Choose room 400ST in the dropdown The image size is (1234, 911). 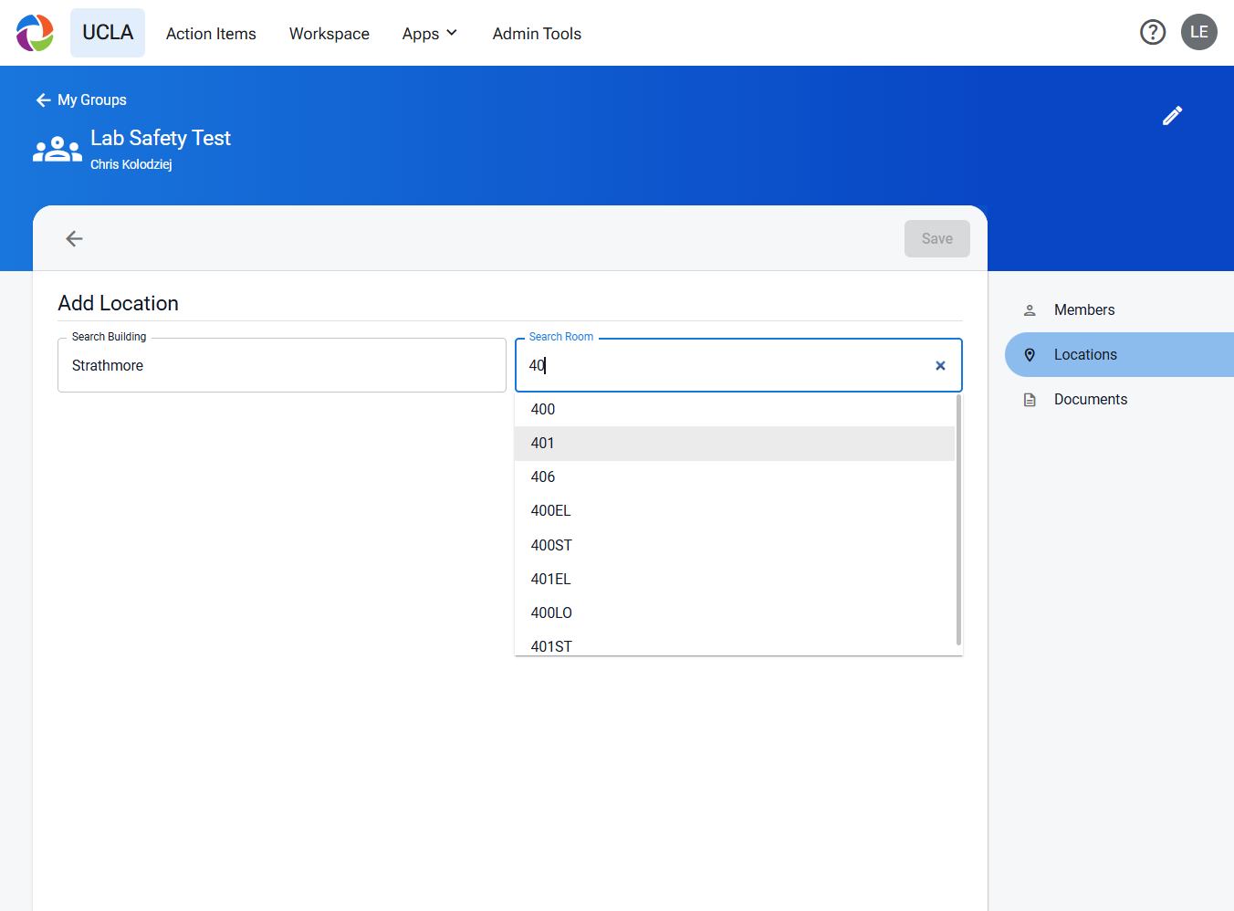(735, 545)
